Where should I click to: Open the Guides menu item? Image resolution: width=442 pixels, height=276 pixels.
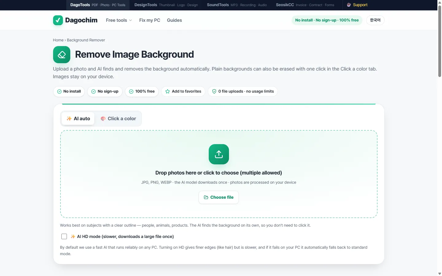pyautogui.click(x=174, y=20)
